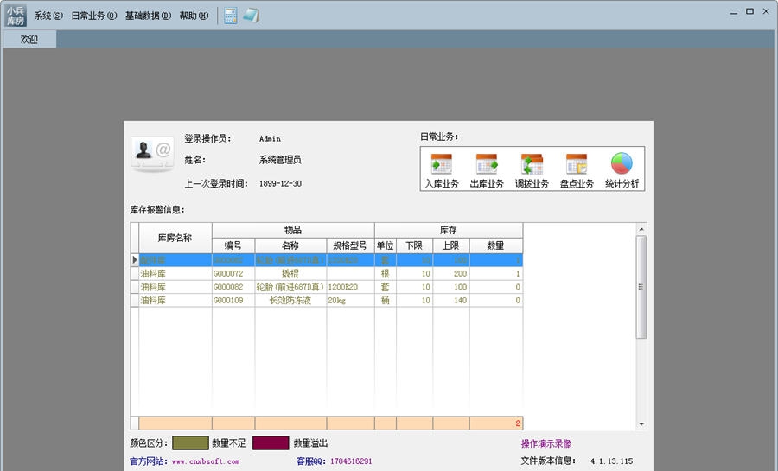Click the red total 2 footer cell
The width and height of the screenshot is (778, 471).
[495, 423]
